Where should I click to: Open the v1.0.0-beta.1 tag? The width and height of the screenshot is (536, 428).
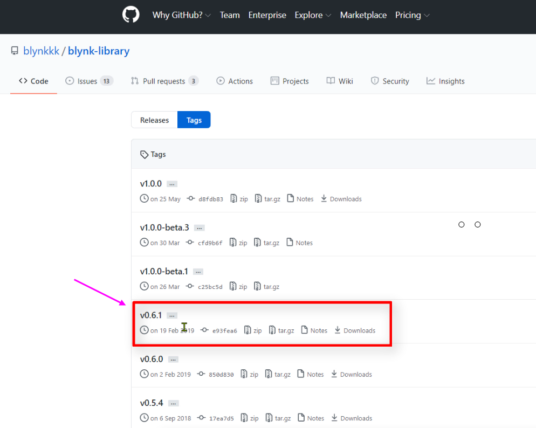coord(164,272)
